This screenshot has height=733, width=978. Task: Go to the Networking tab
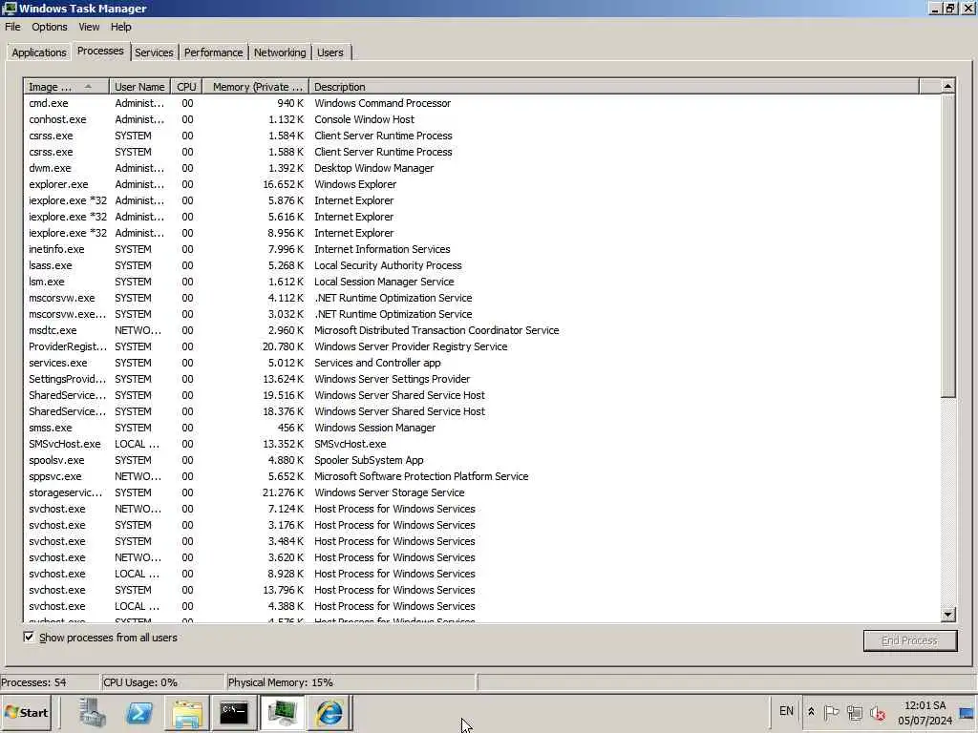click(280, 52)
